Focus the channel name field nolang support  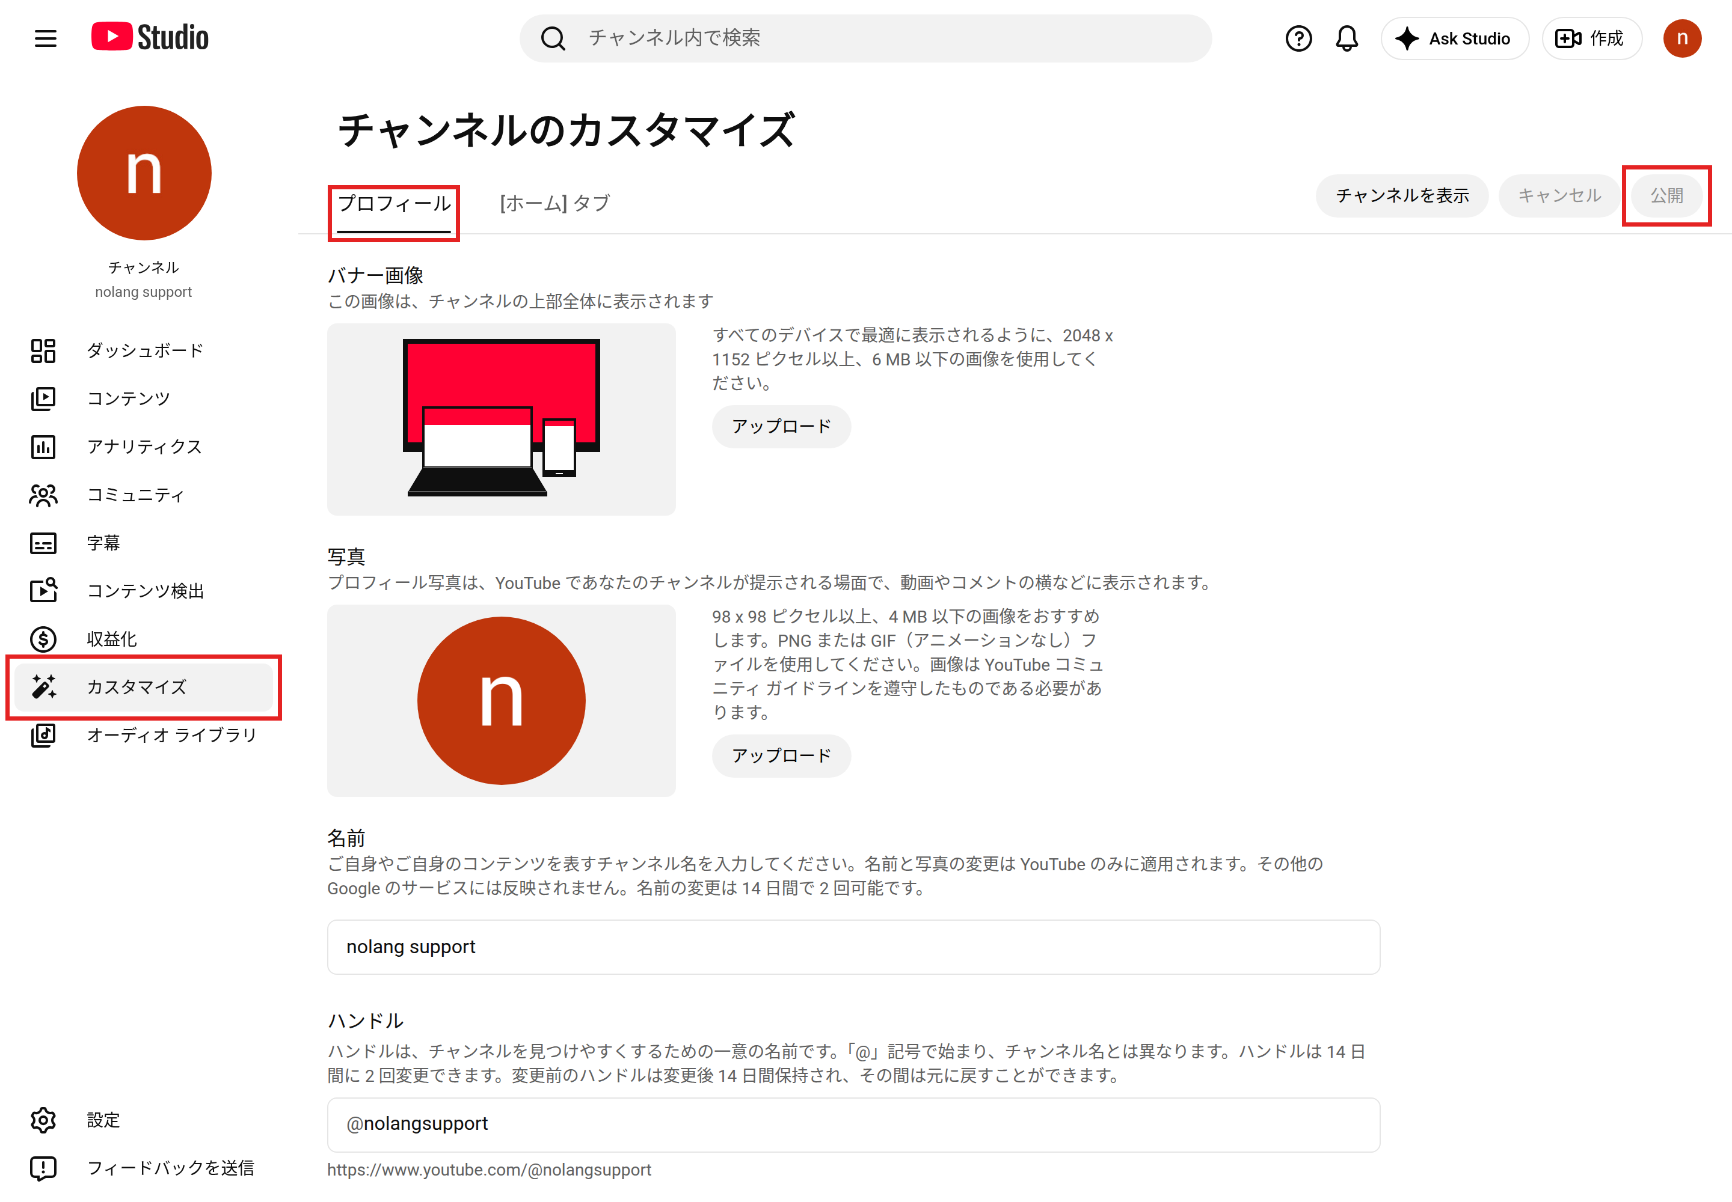pos(853,947)
